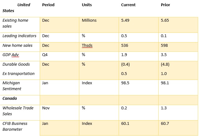Select the misspelled "Thsds" units cell
199x136 pixels.
coord(87,46)
